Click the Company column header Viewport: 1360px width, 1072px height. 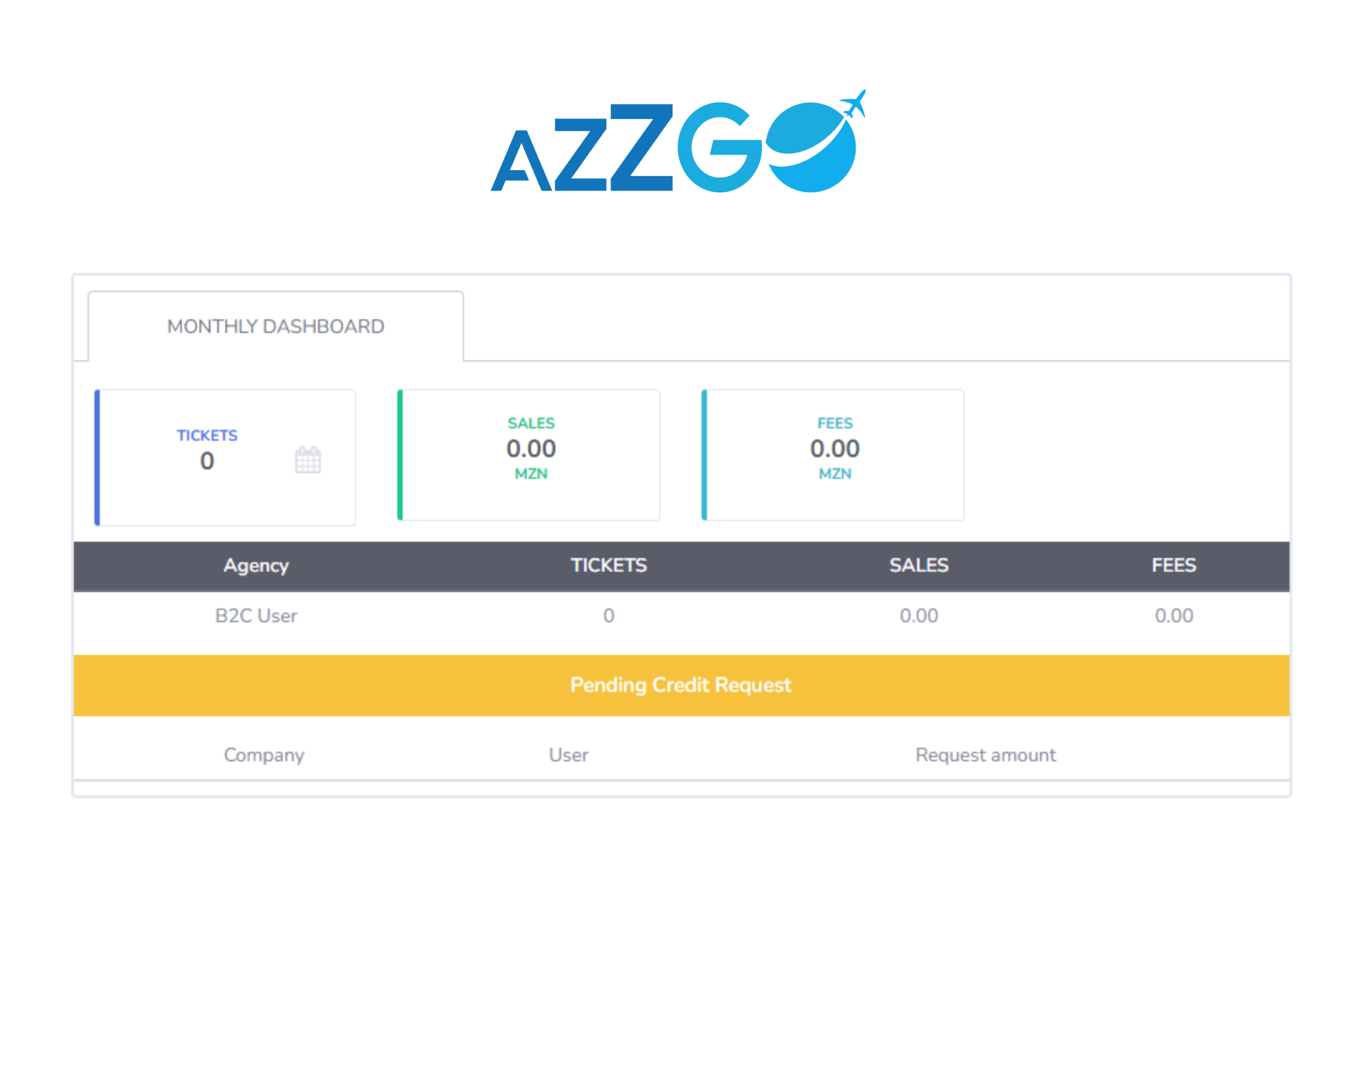pyautogui.click(x=264, y=755)
